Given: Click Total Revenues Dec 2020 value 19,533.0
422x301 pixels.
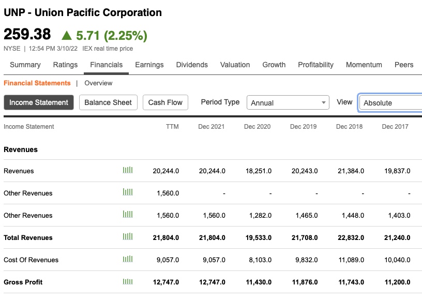Looking at the screenshot, I should 259,238.
